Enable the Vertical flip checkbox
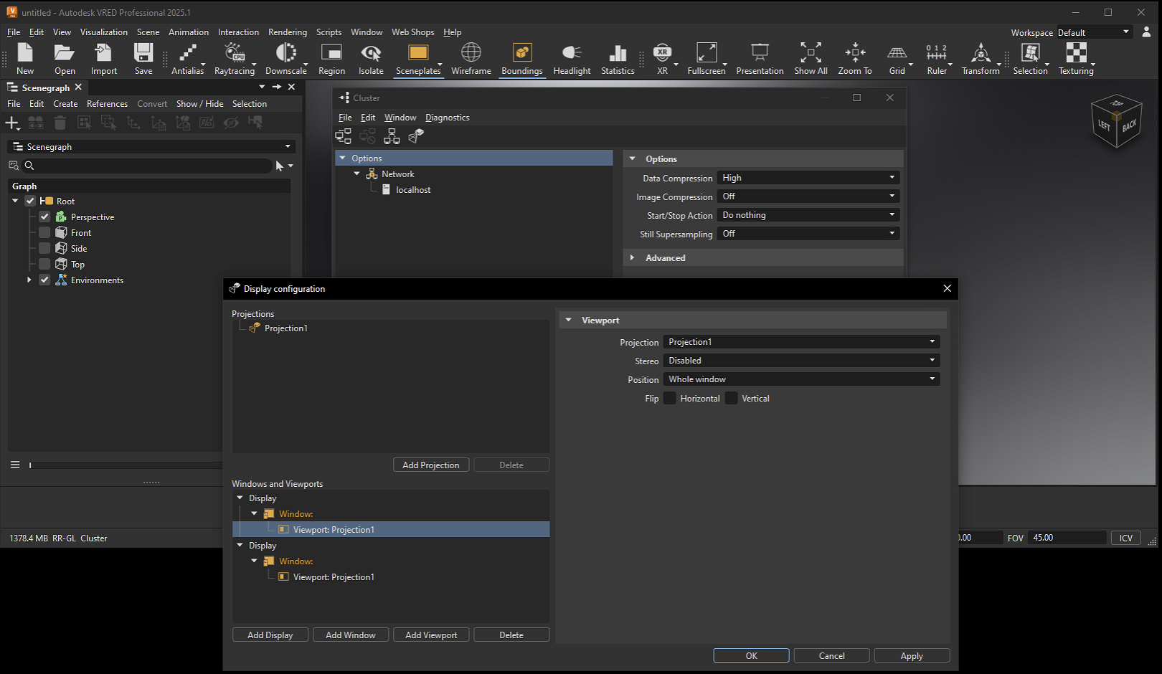This screenshot has width=1162, height=674. pyautogui.click(x=732, y=399)
